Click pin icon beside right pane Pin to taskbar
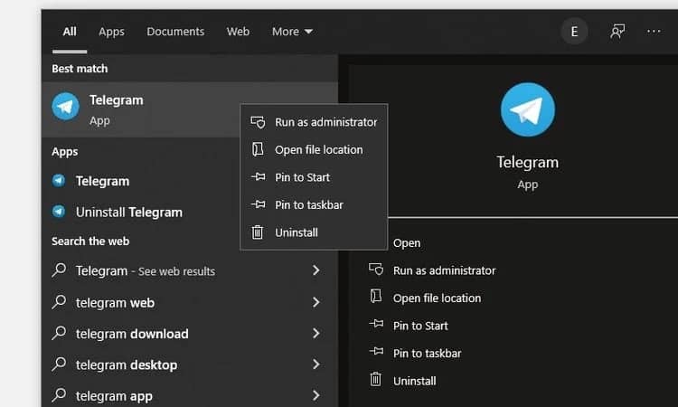 [x=376, y=351]
